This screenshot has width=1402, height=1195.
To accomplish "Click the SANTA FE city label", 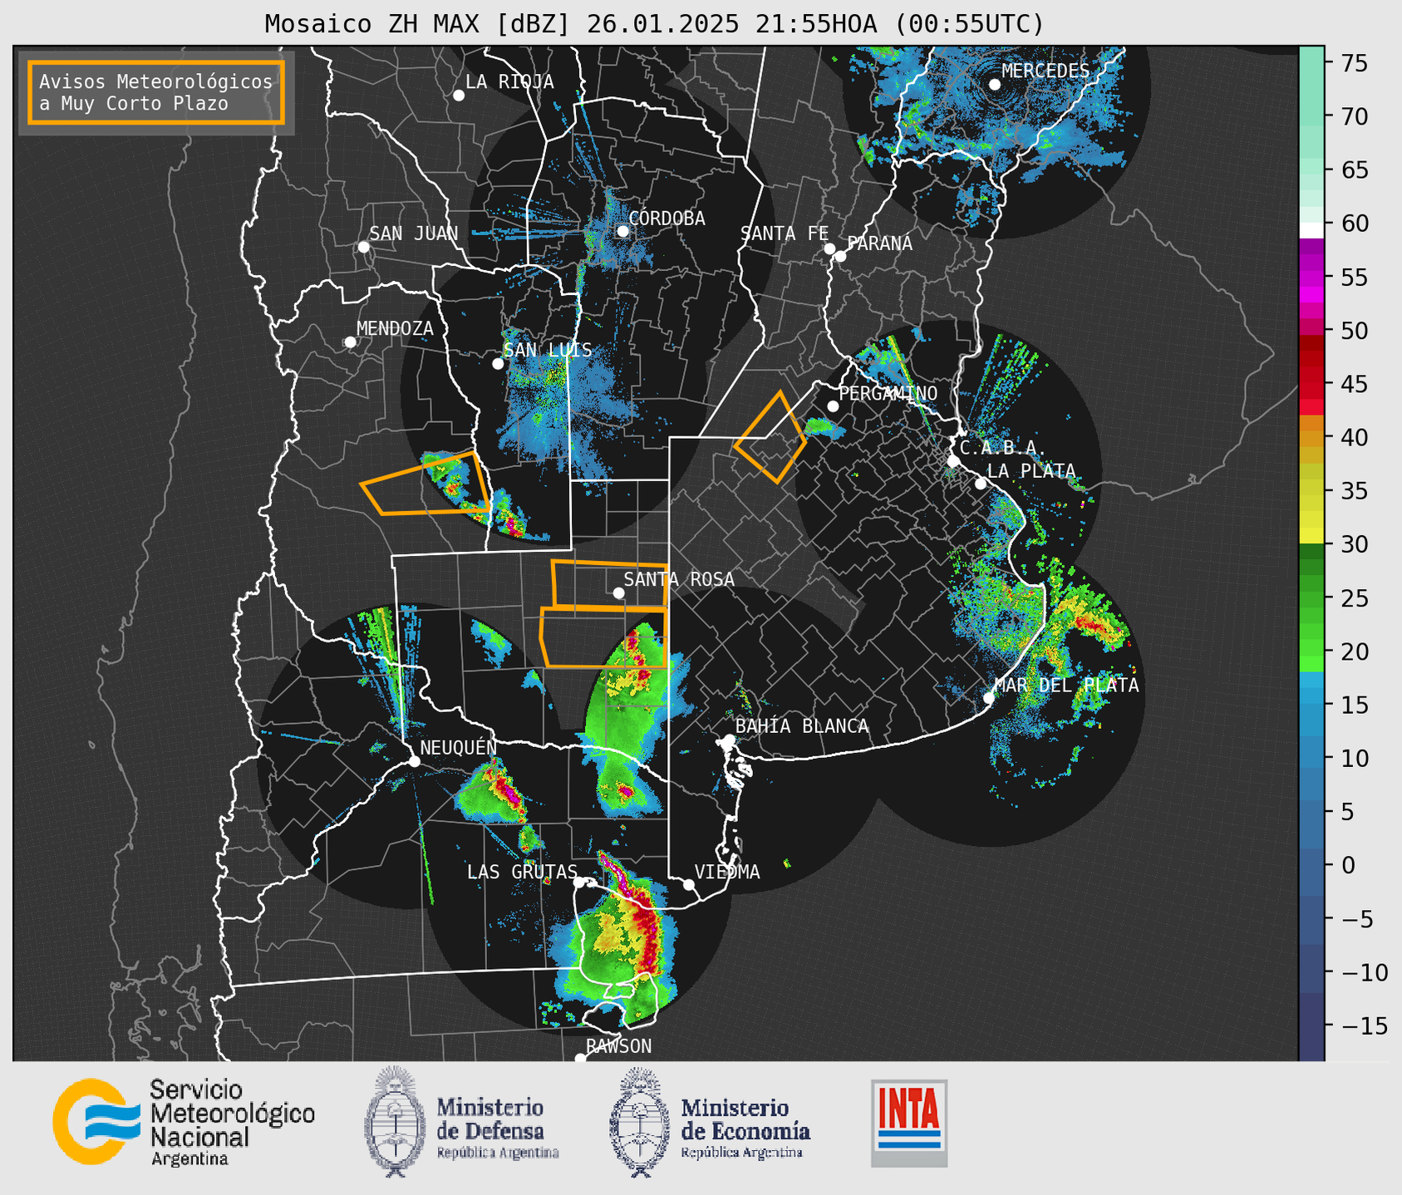I will pyautogui.click(x=785, y=234).
